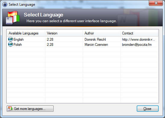Screen dimensions: 165x118
Task: Sort by the Author column header
Action: (101, 33)
